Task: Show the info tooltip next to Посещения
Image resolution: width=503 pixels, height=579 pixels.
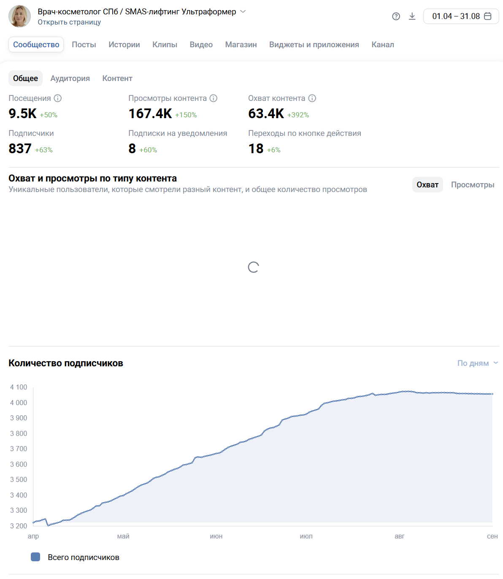Action: click(x=58, y=98)
